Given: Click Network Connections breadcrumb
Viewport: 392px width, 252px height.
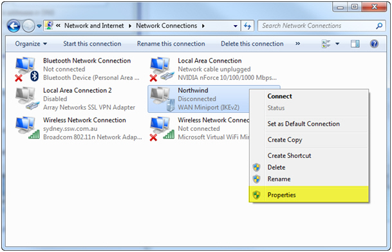Looking at the screenshot, I should [167, 26].
